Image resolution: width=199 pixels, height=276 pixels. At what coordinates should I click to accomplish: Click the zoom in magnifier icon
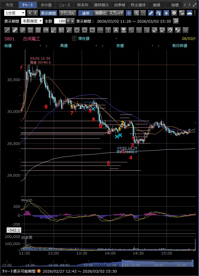point(136,13)
